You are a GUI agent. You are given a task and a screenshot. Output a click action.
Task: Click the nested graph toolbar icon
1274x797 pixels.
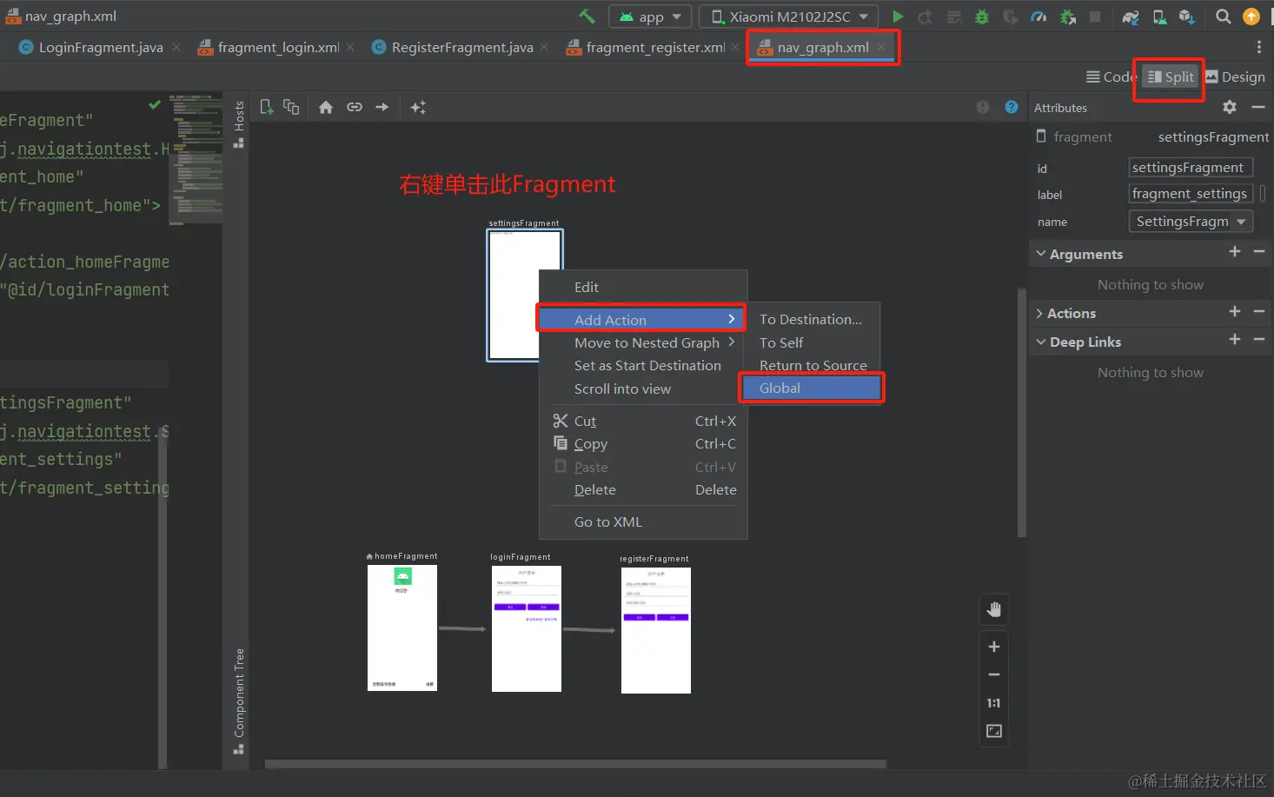[291, 107]
